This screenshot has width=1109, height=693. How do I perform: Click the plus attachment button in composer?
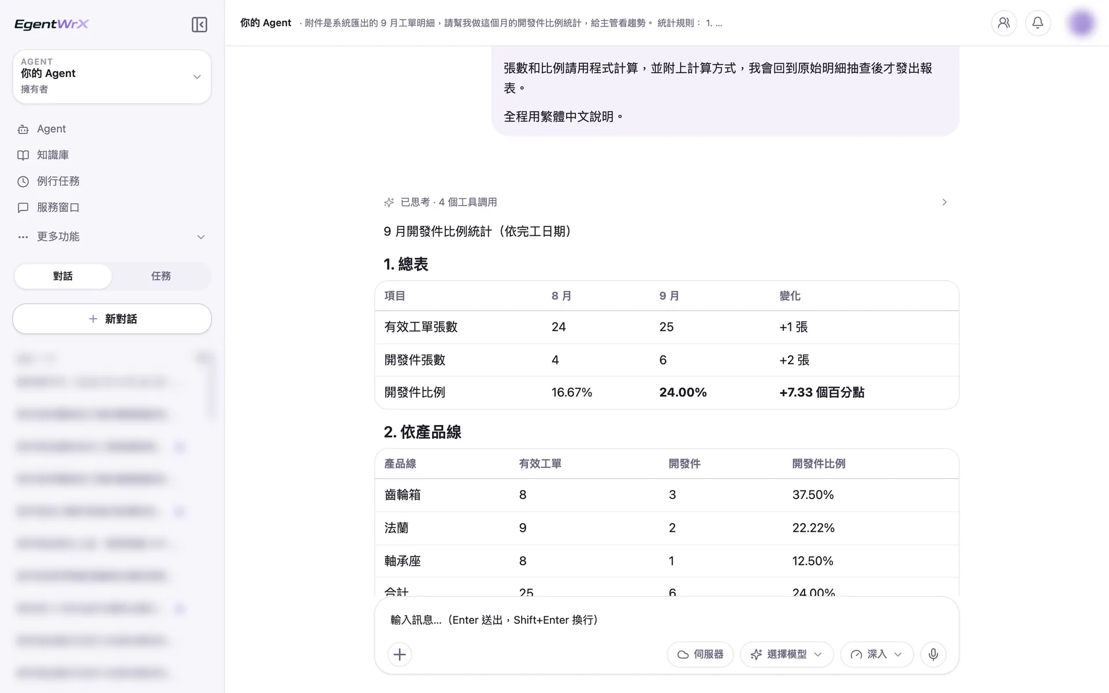400,654
